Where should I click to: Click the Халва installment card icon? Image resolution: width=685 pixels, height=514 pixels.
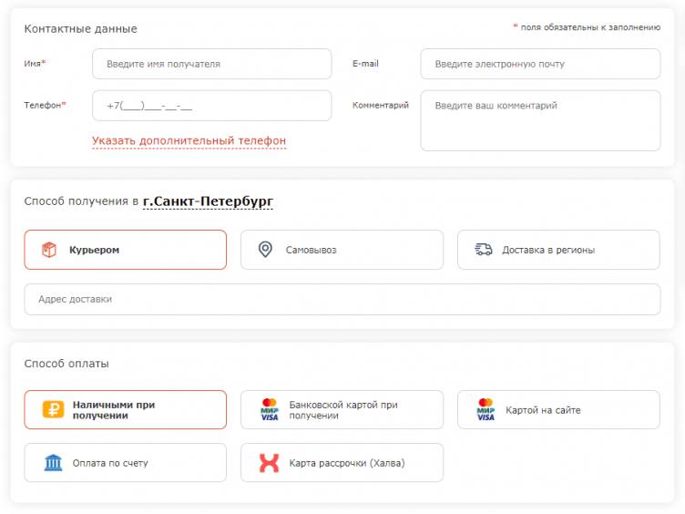click(x=270, y=463)
